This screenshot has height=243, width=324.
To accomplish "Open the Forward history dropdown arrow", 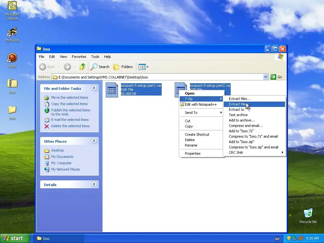I will click(75, 67).
